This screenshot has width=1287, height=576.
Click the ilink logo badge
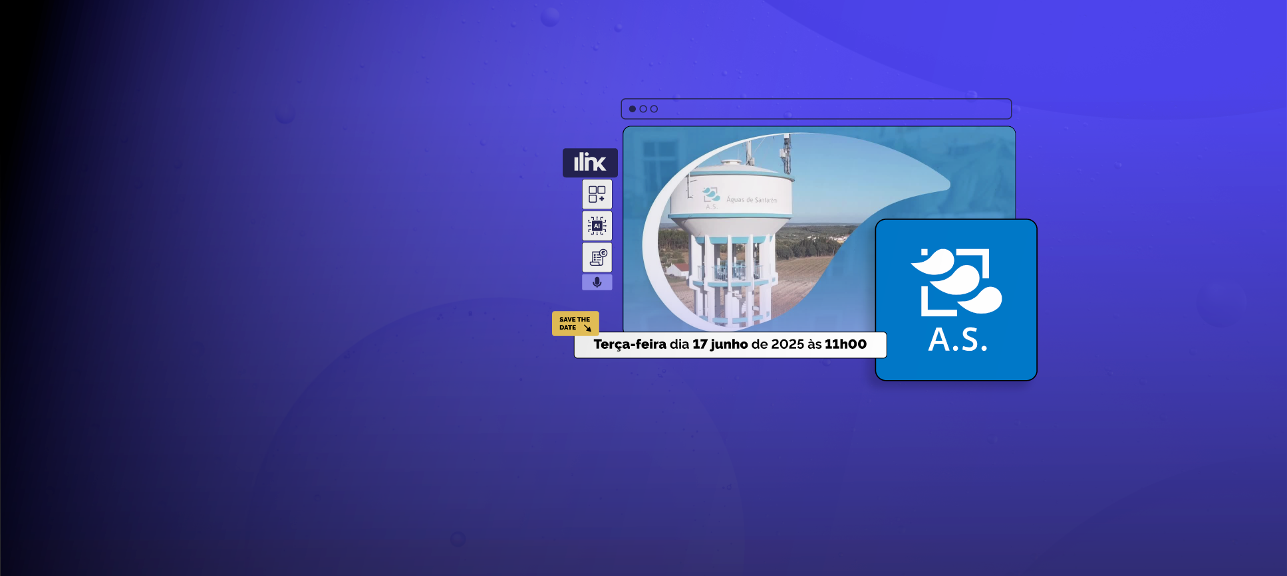(590, 163)
